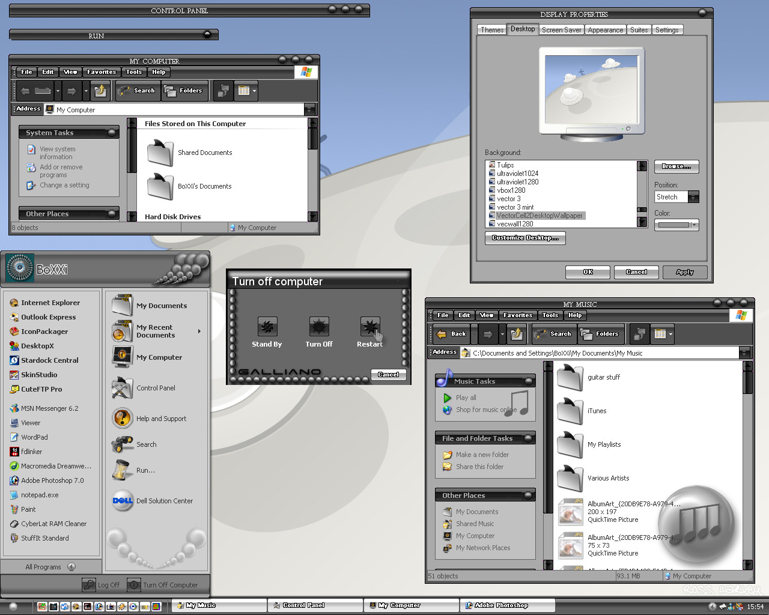Click the Control Panel taskbar button
This screenshot has height=615, width=769.
[315, 605]
